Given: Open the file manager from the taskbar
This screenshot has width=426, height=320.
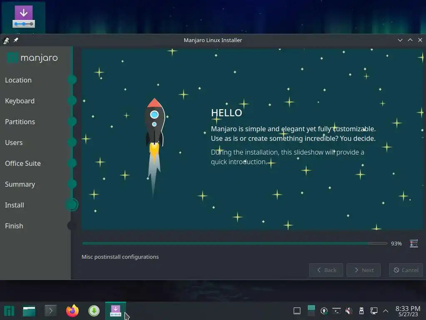Looking at the screenshot, I should pos(29,311).
